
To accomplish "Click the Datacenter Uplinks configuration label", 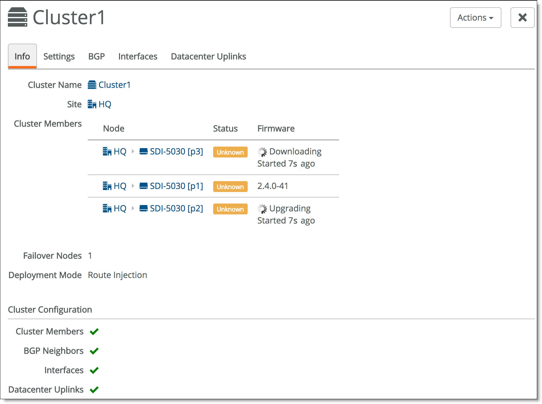I will (46, 389).
